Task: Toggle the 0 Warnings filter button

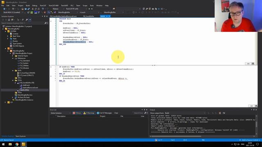Action: point(89,113)
